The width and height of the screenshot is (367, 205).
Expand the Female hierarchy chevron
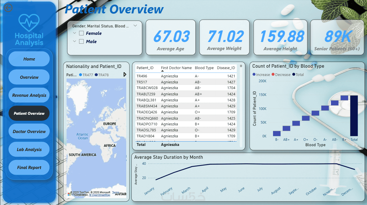75,33
